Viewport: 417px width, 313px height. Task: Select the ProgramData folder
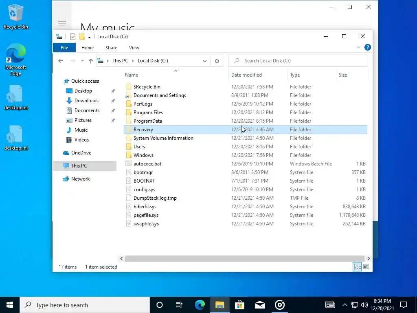point(147,121)
